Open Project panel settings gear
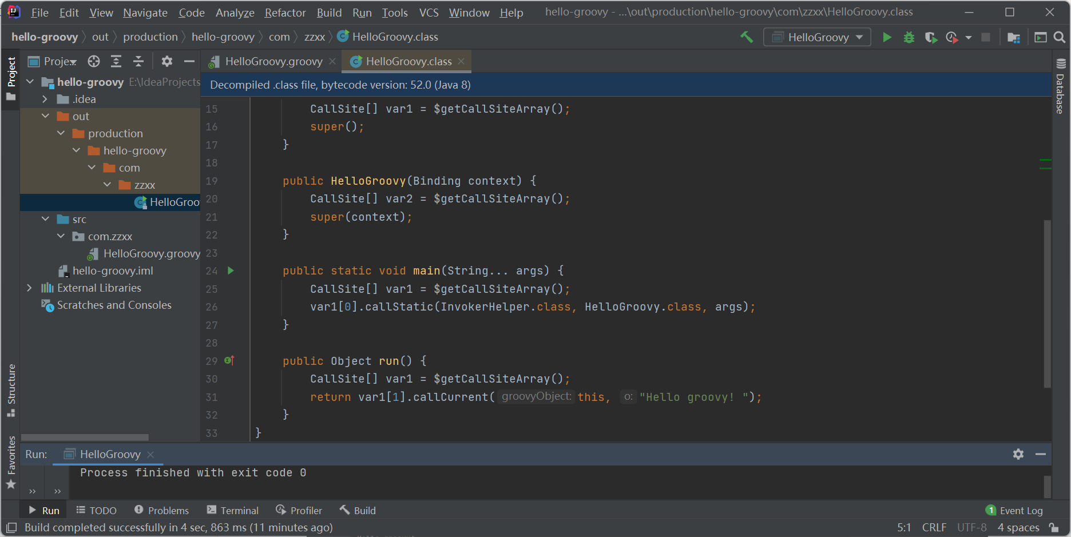 click(x=166, y=61)
